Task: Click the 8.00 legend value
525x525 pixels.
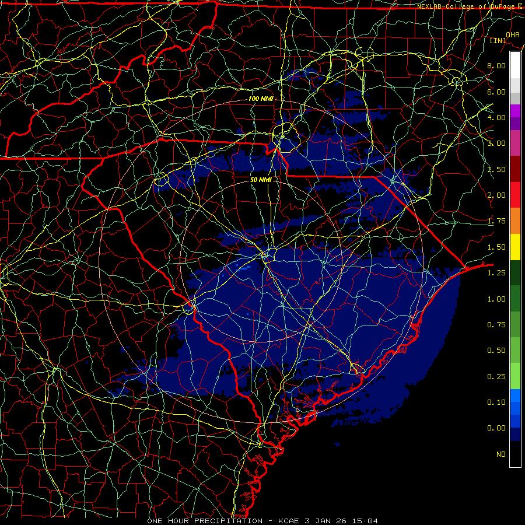Action: (x=496, y=65)
